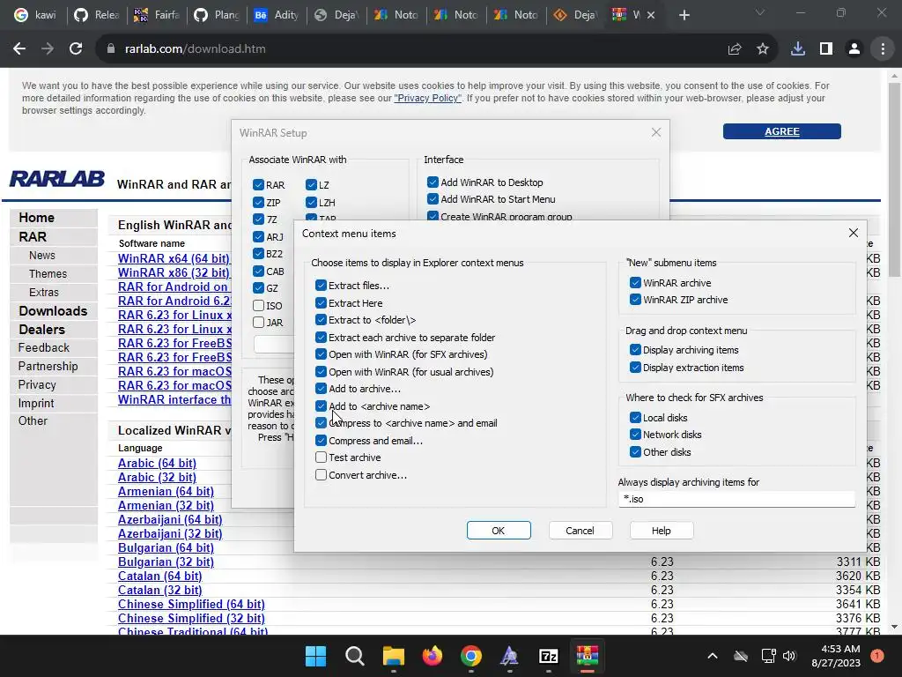The height and width of the screenshot is (677, 902).
Task: Open 7-Zip from taskbar
Action: coord(549,656)
